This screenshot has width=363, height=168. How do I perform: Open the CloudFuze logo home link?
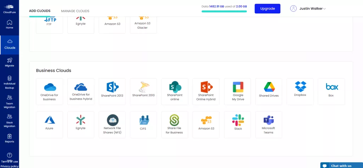click(x=10, y=9)
